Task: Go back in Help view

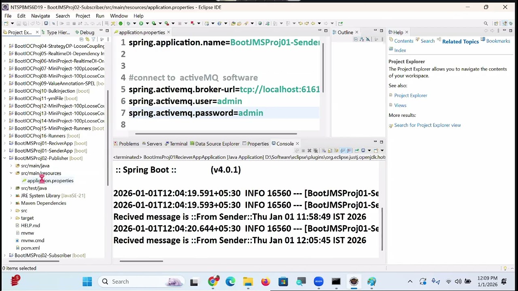Action: tap(487, 31)
